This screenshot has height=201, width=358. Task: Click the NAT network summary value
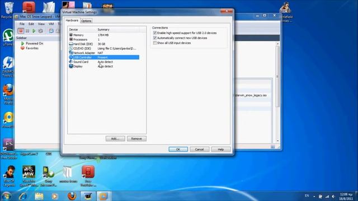pos(100,53)
